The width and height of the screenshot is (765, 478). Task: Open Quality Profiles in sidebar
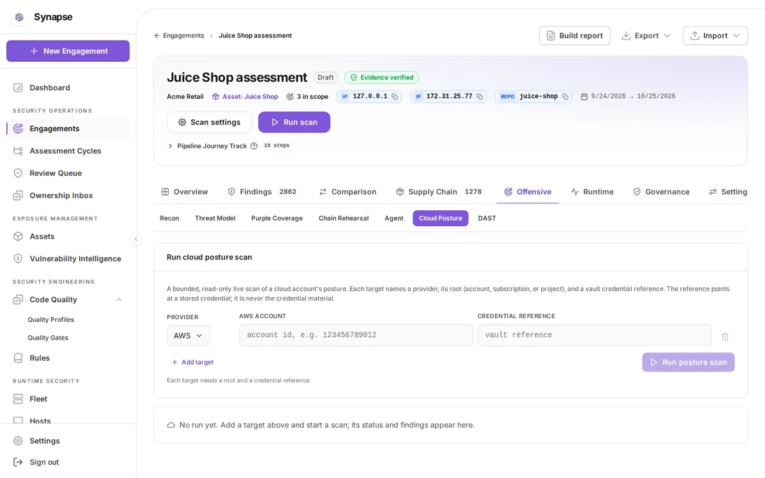tap(51, 319)
